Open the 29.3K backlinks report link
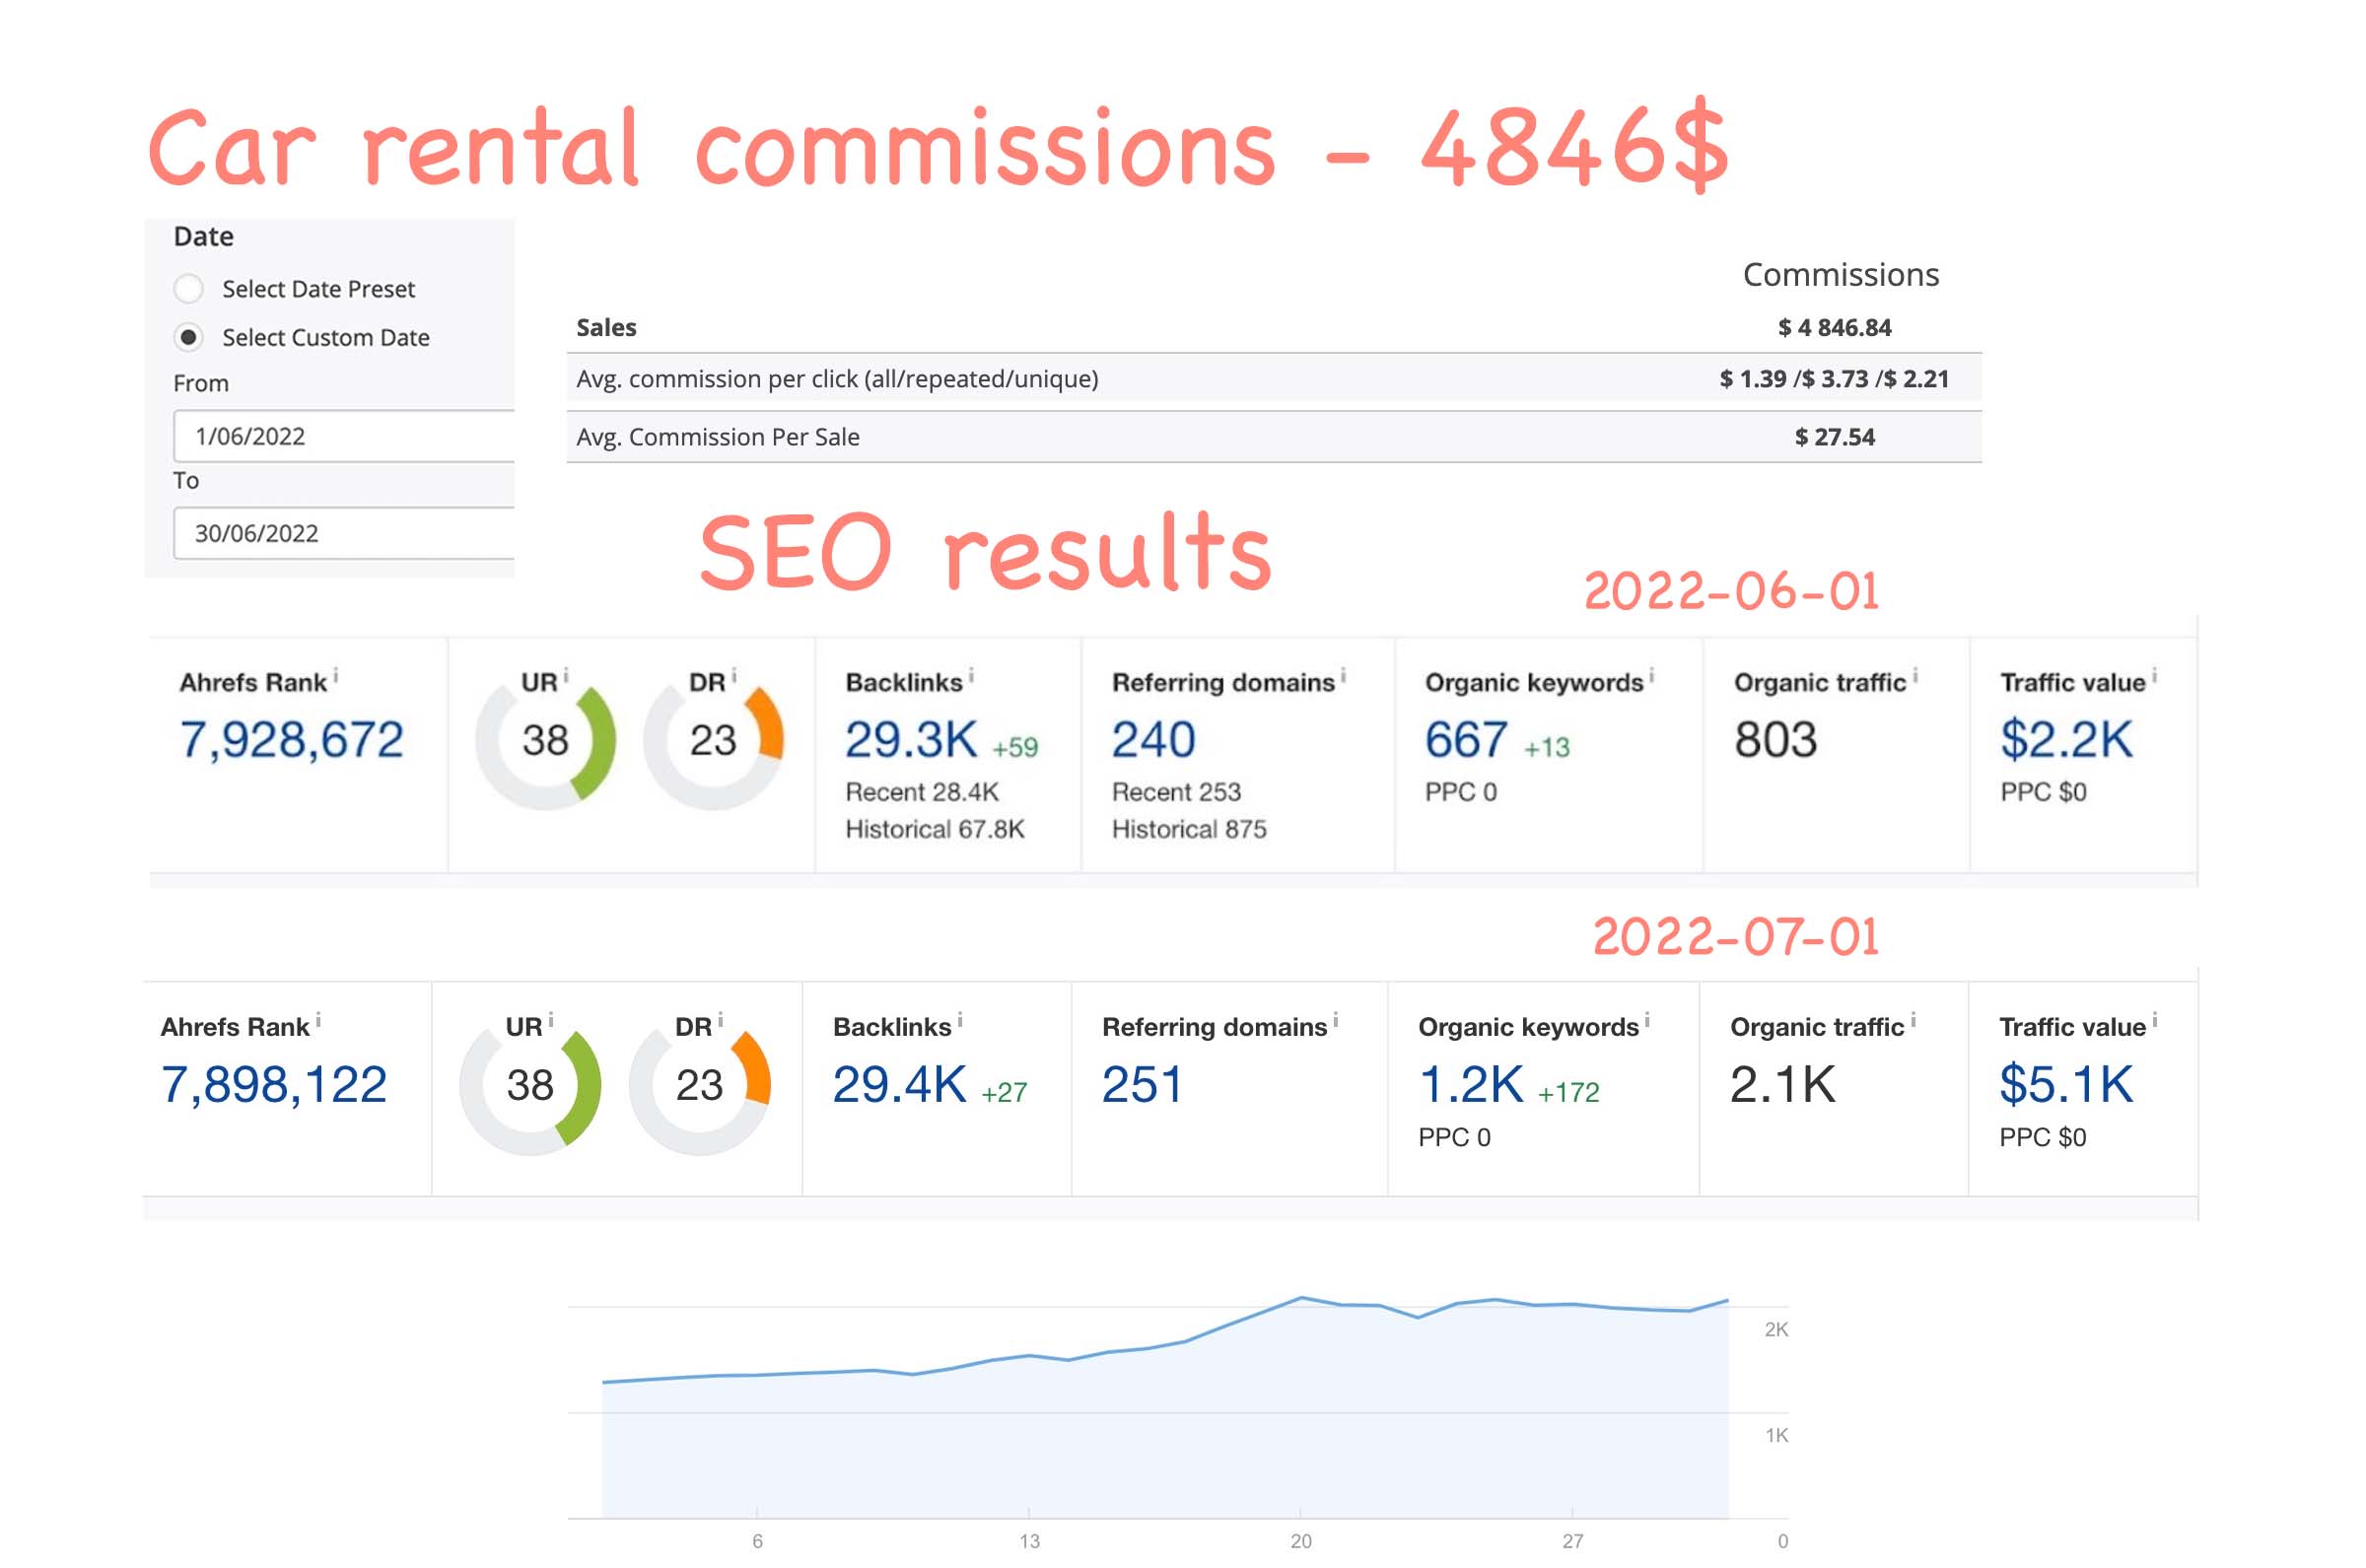 pos(910,738)
